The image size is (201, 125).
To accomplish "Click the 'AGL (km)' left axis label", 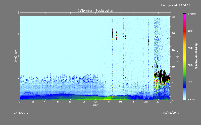I will (x=16, y=56).
